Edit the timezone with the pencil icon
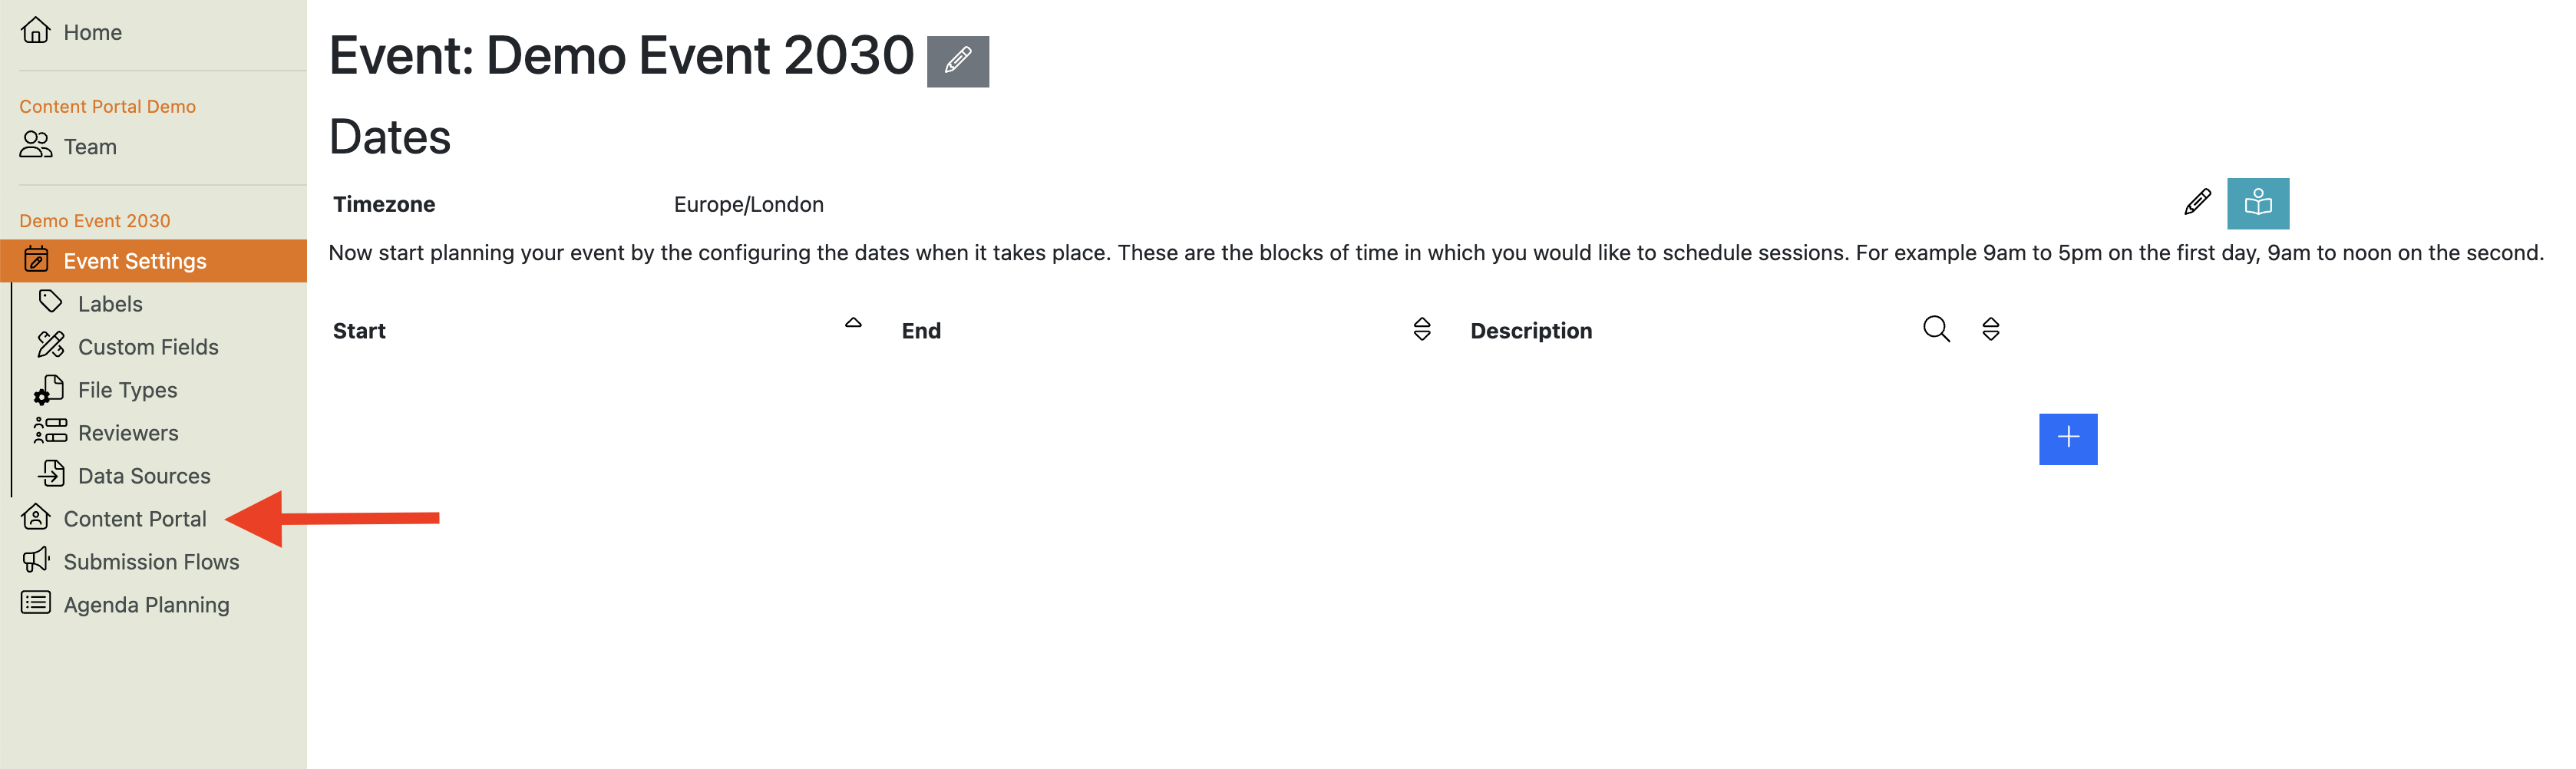 pos(2197,203)
